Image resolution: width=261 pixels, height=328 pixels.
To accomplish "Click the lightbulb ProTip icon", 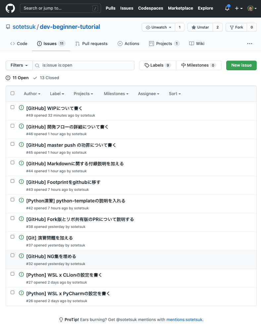I will [x=61, y=320].
